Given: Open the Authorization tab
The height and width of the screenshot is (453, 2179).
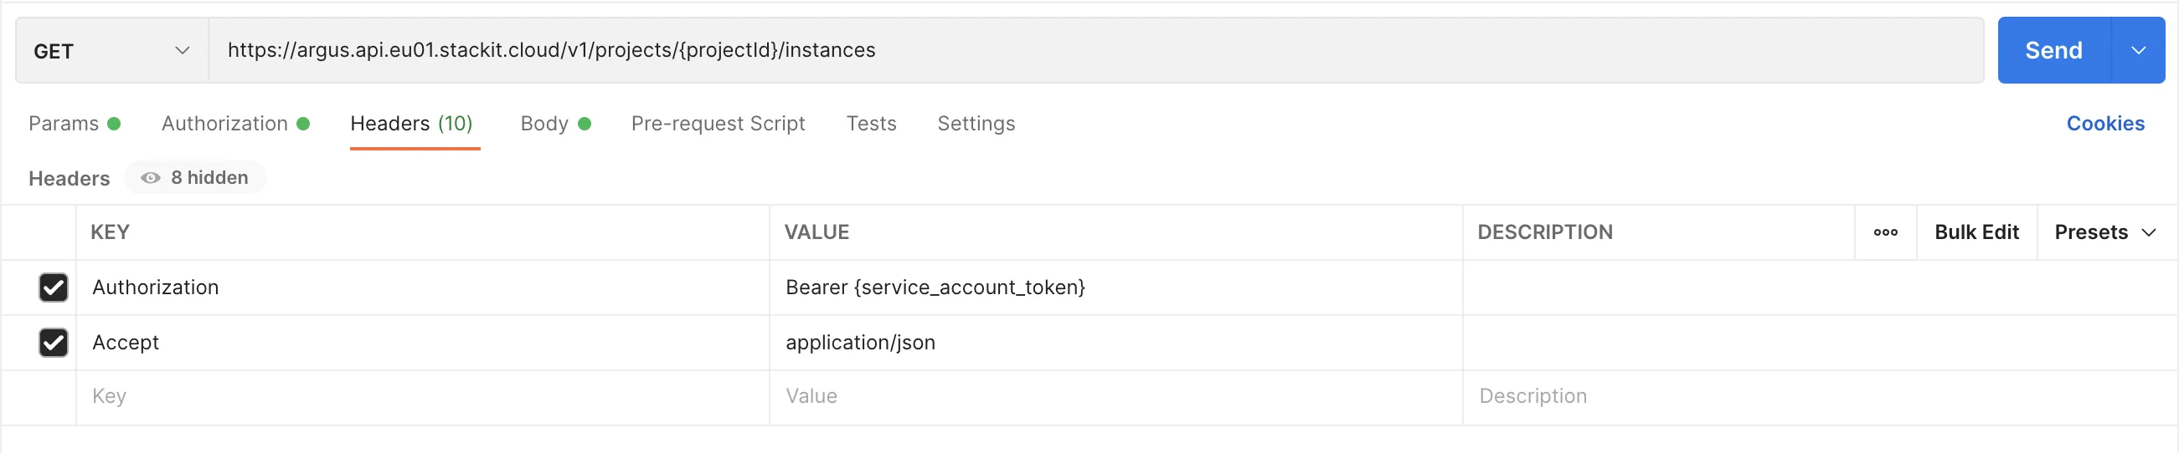Looking at the screenshot, I should point(225,124).
